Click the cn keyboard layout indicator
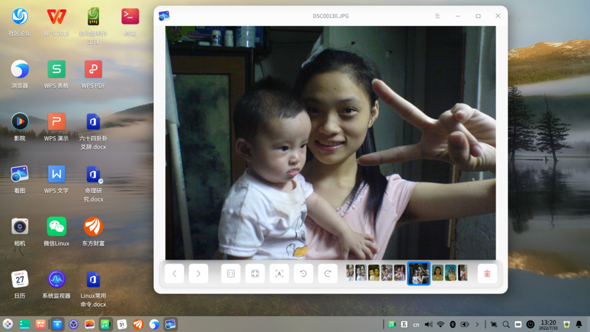 pyautogui.click(x=416, y=324)
